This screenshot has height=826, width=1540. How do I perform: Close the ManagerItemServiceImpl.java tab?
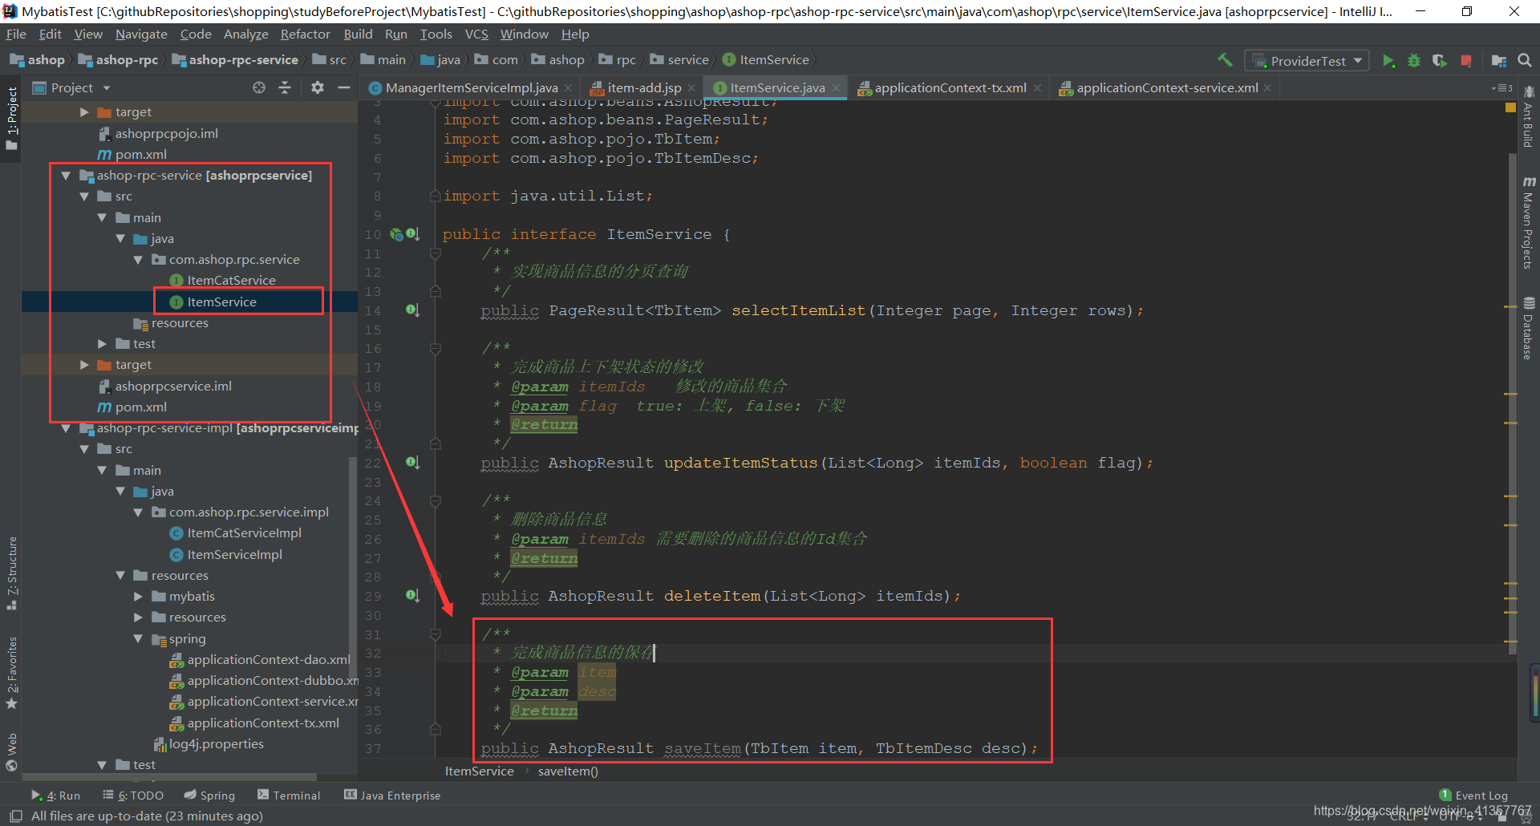[569, 88]
